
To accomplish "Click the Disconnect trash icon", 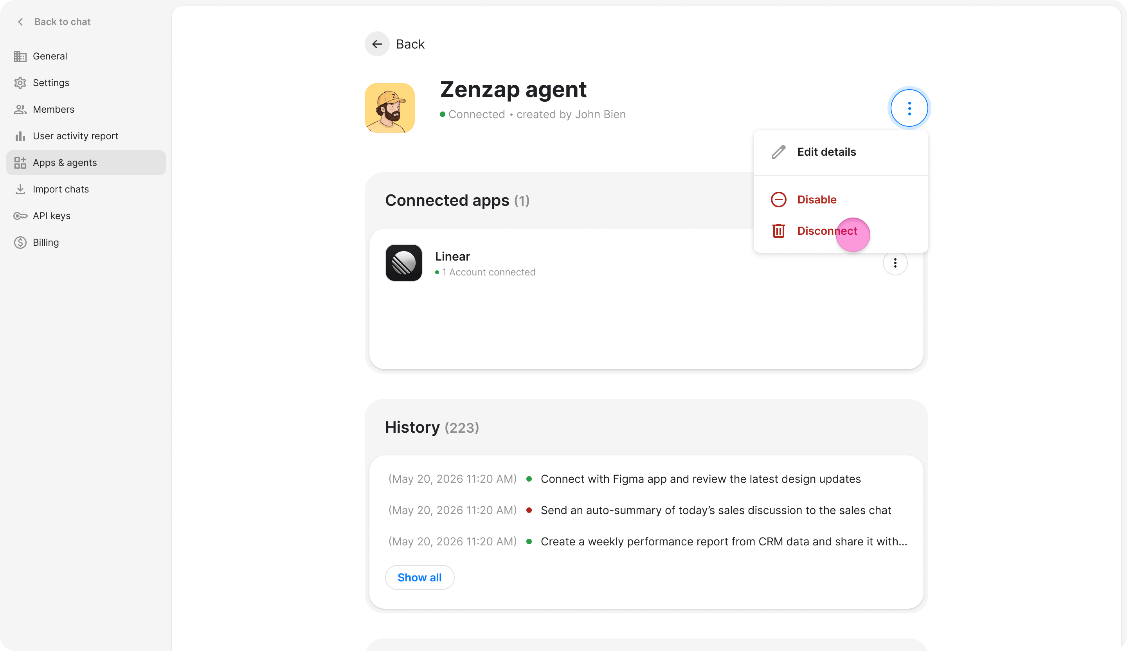I will (778, 231).
